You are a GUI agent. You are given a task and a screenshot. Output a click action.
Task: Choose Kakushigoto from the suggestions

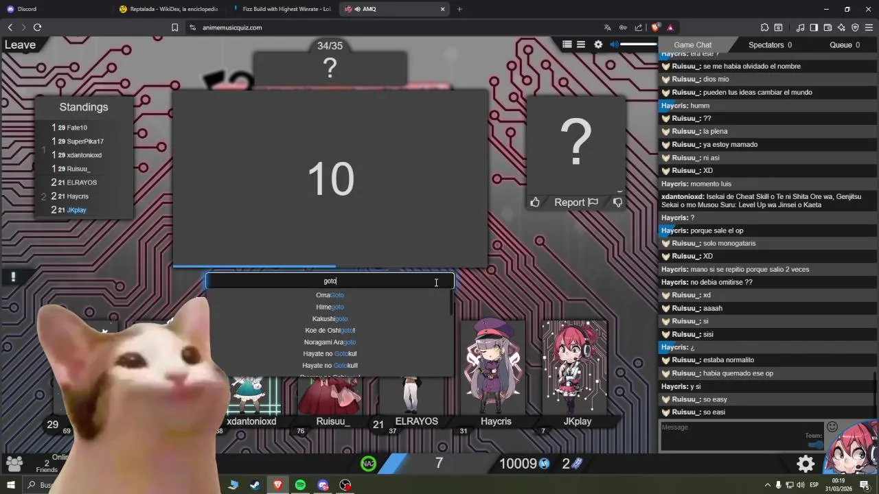point(330,318)
